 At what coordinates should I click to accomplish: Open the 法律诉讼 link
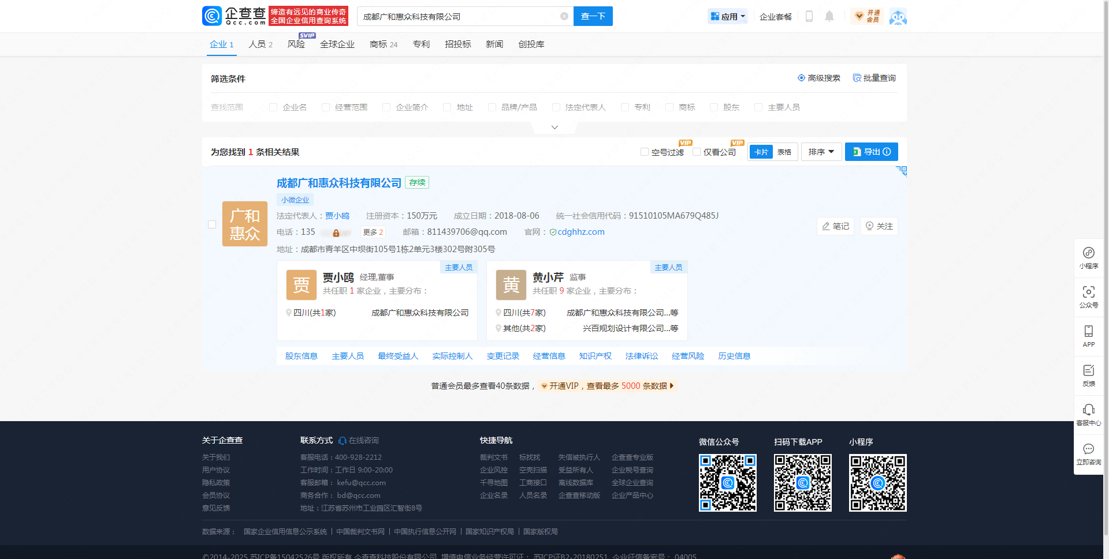642,356
